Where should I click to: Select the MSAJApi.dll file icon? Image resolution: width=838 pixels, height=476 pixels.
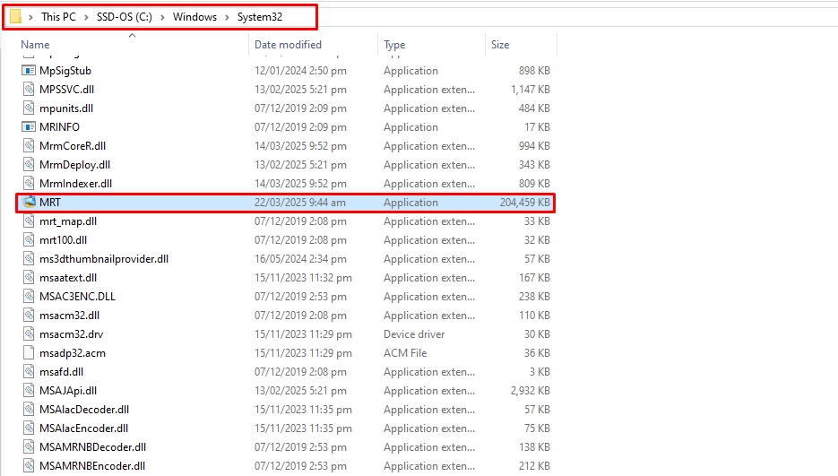click(x=29, y=391)
